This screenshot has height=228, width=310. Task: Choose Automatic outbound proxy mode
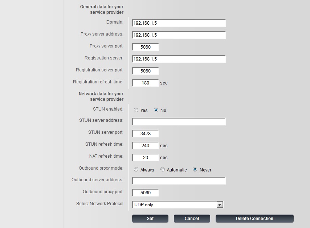point(163,170)
